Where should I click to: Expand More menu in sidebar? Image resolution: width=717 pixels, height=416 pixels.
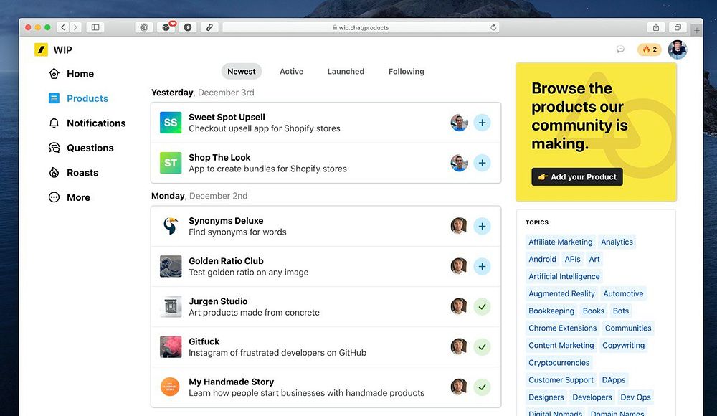click(70, 197)
